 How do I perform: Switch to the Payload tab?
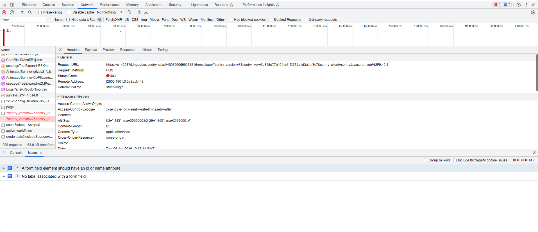91,50
